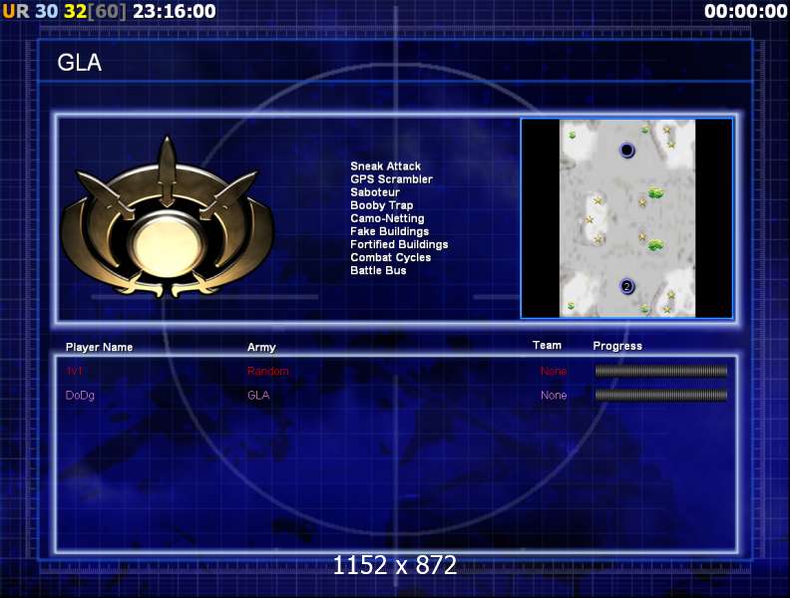Screen dimensions: 790x598
Task: Select the Sneak Attack entry
Action: click(x=385, y=166)
